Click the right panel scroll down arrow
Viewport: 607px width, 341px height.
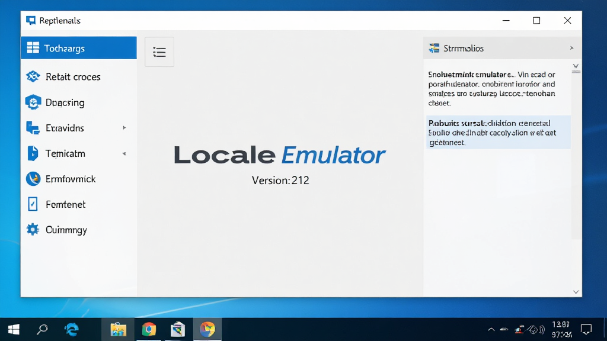(x=576, y=292)
